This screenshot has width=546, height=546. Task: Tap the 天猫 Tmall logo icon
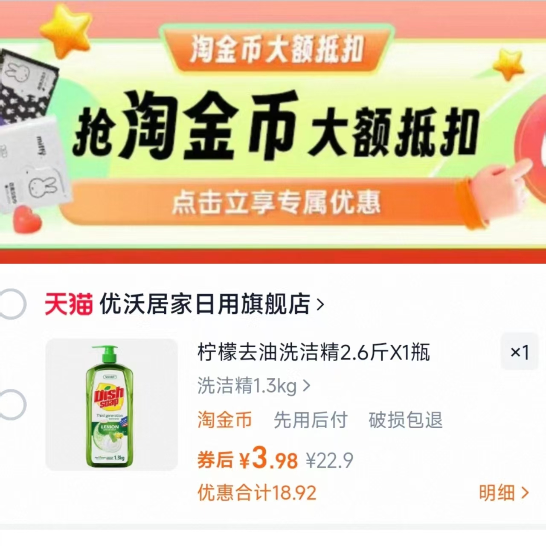coord(69,305)
